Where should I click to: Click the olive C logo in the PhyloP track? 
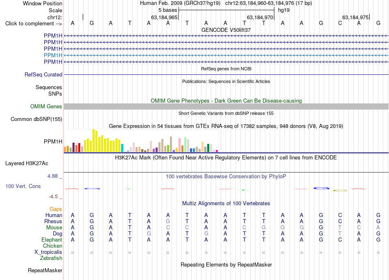click(340, 190)
